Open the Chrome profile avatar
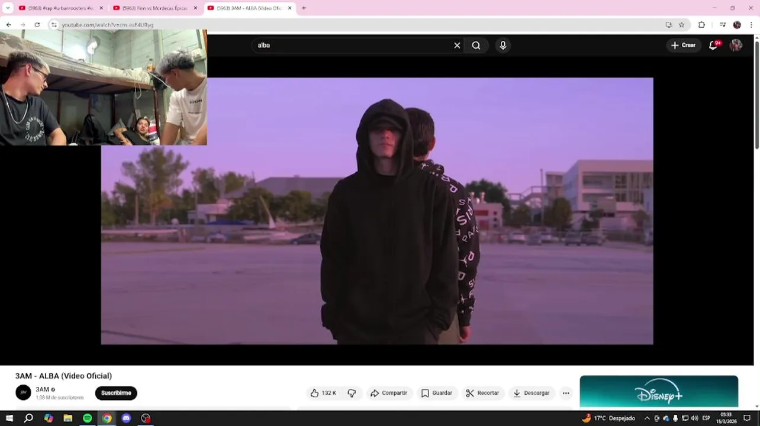 [737, 25]
